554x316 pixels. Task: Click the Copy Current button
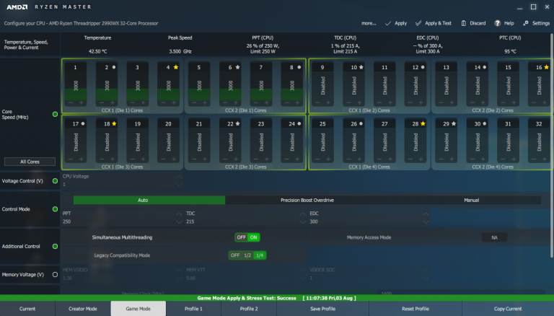coord(508,309)
